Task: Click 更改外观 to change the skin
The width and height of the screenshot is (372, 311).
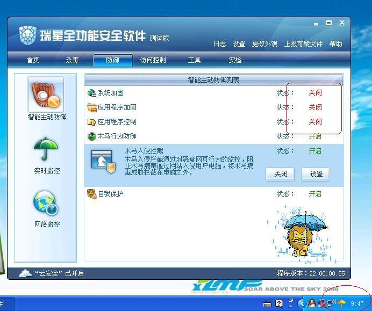Action: click(265, 44)
